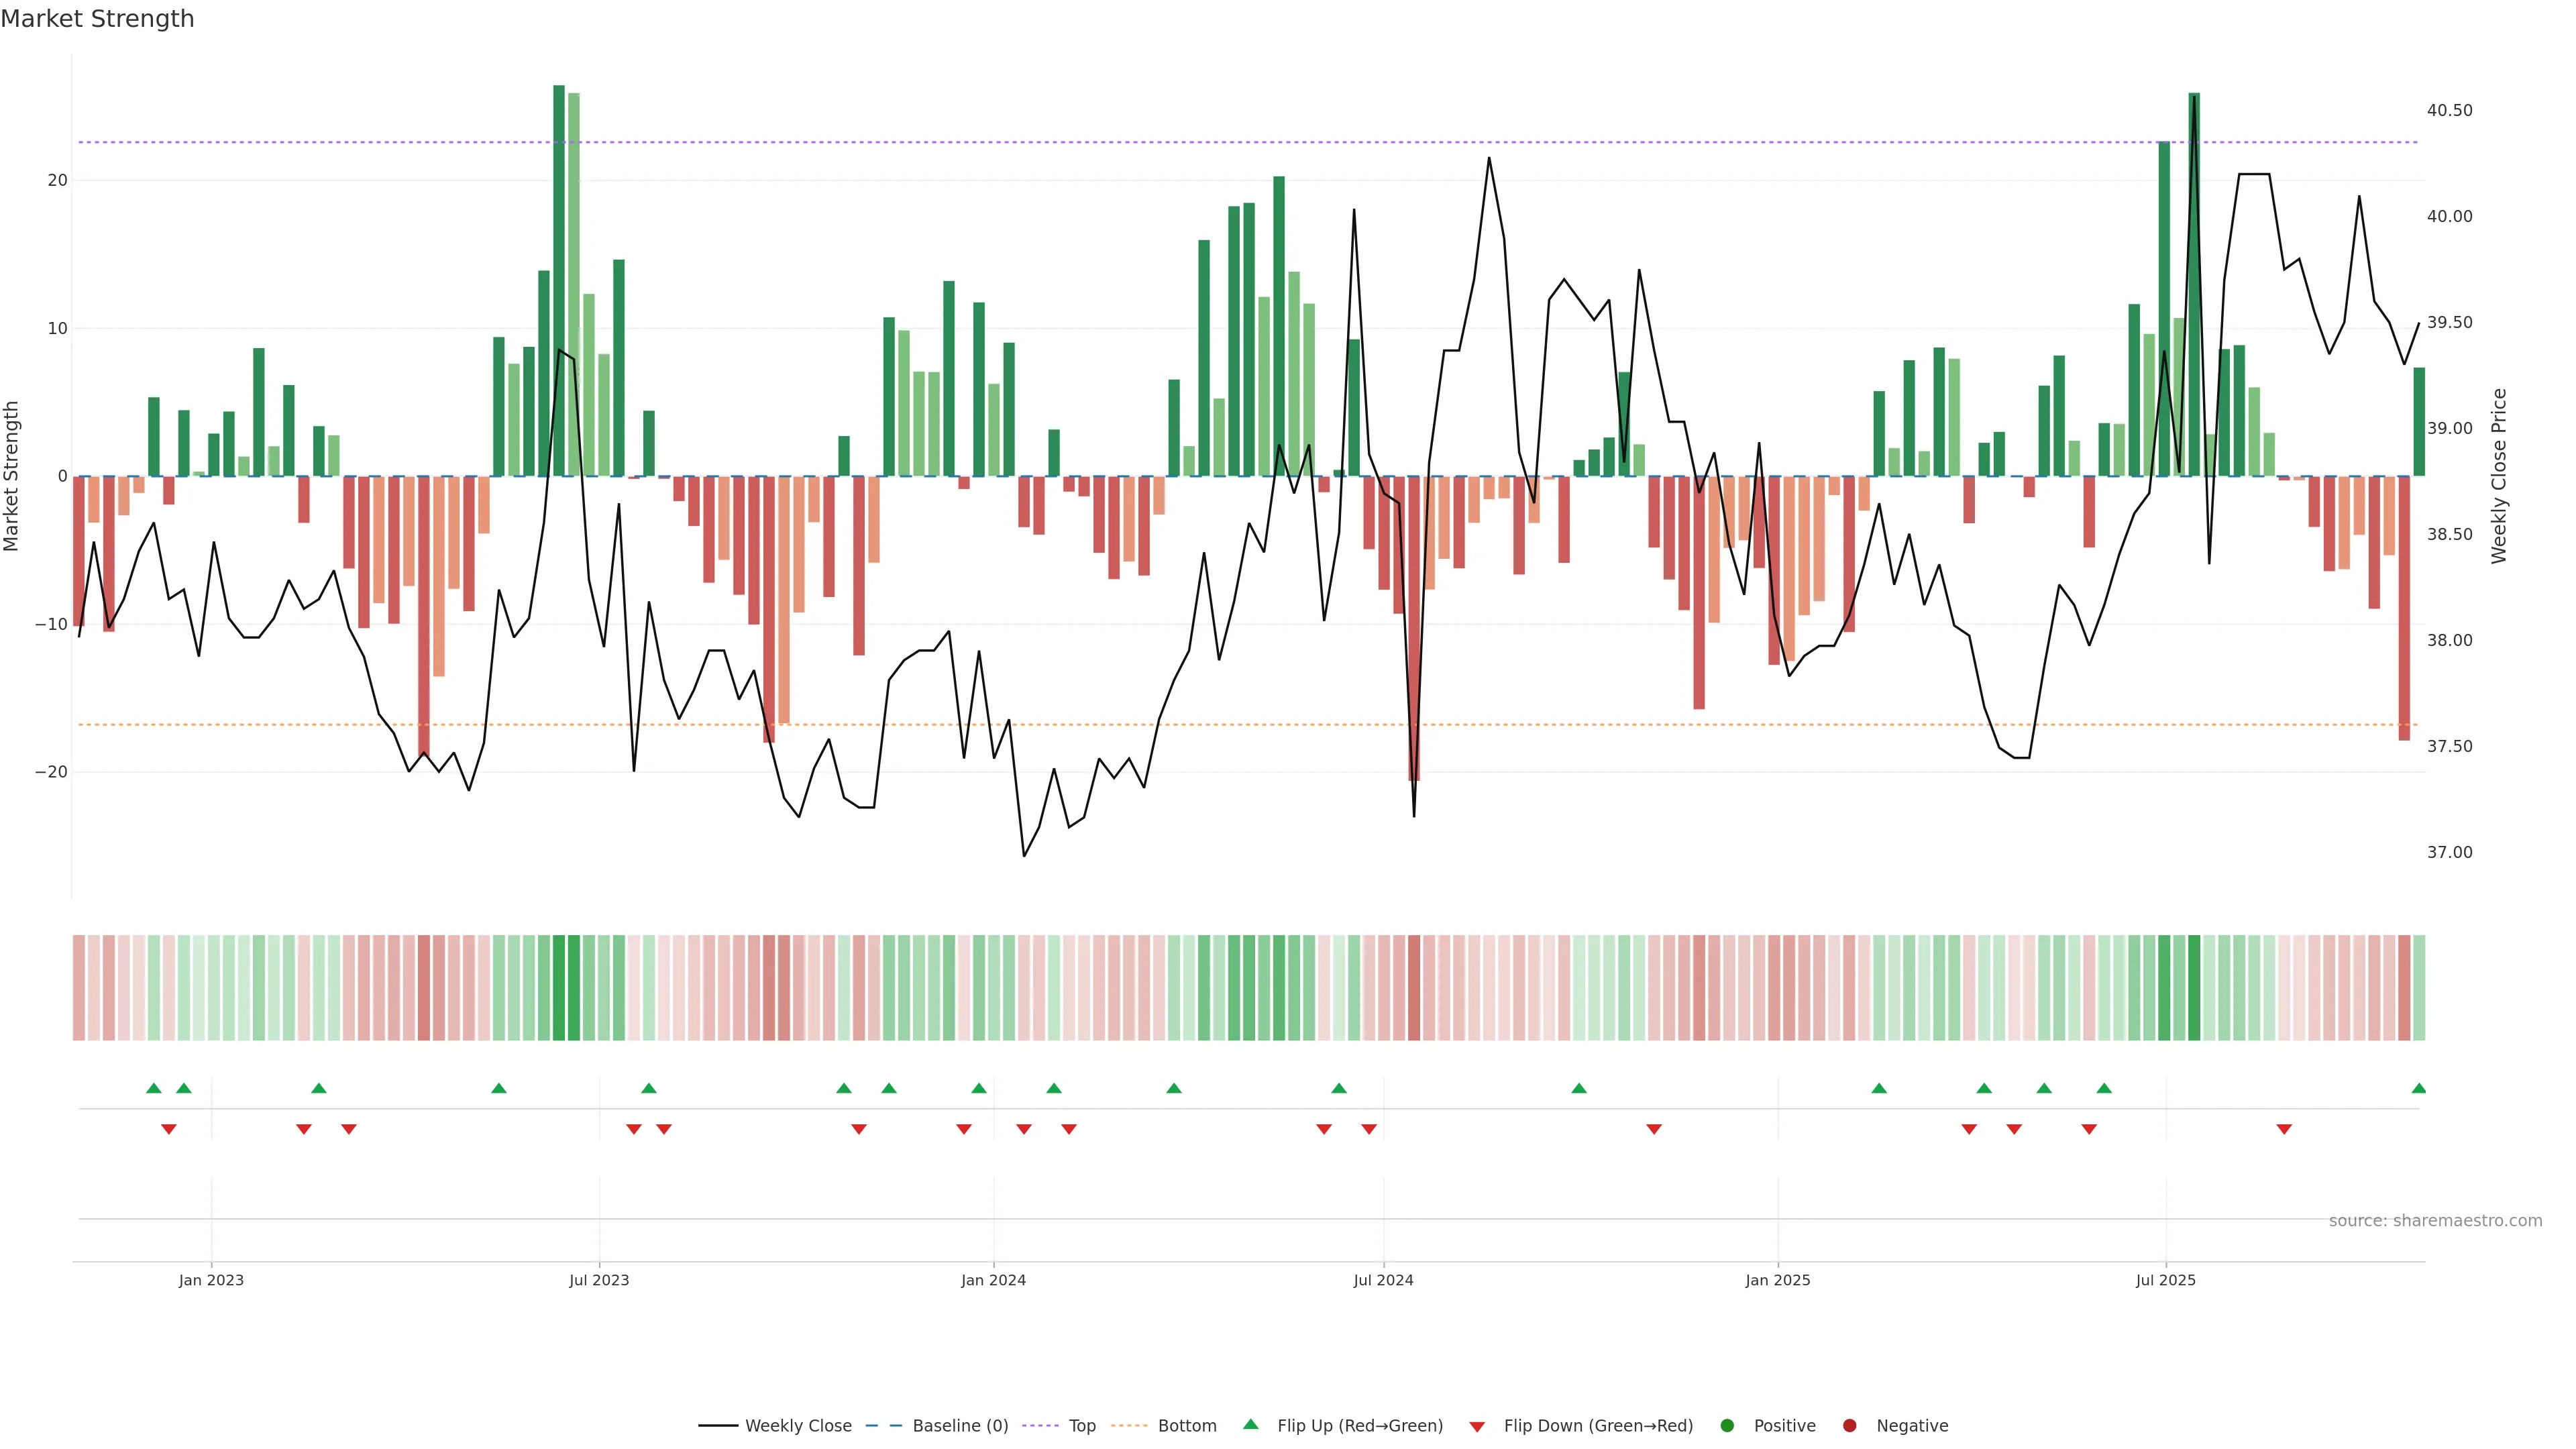Click the Weekly Close Price axis title

pyautogui.click(x=2498, y=476)
